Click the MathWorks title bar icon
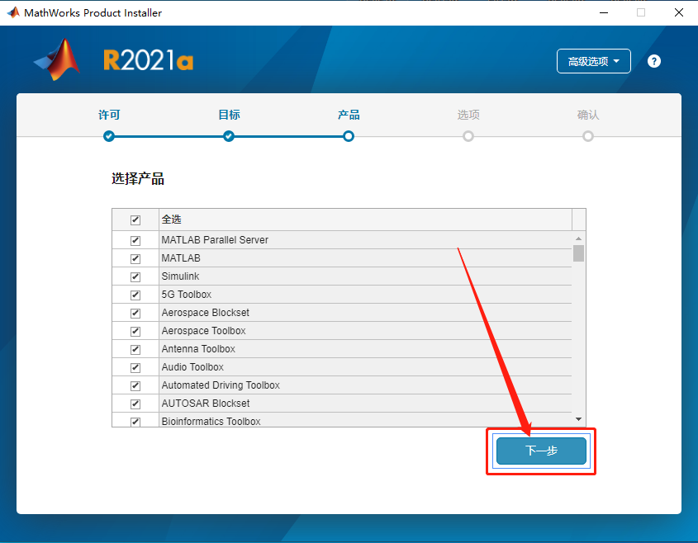The width and height of the screenshot is (698, 543). click(x=13, y=12)
